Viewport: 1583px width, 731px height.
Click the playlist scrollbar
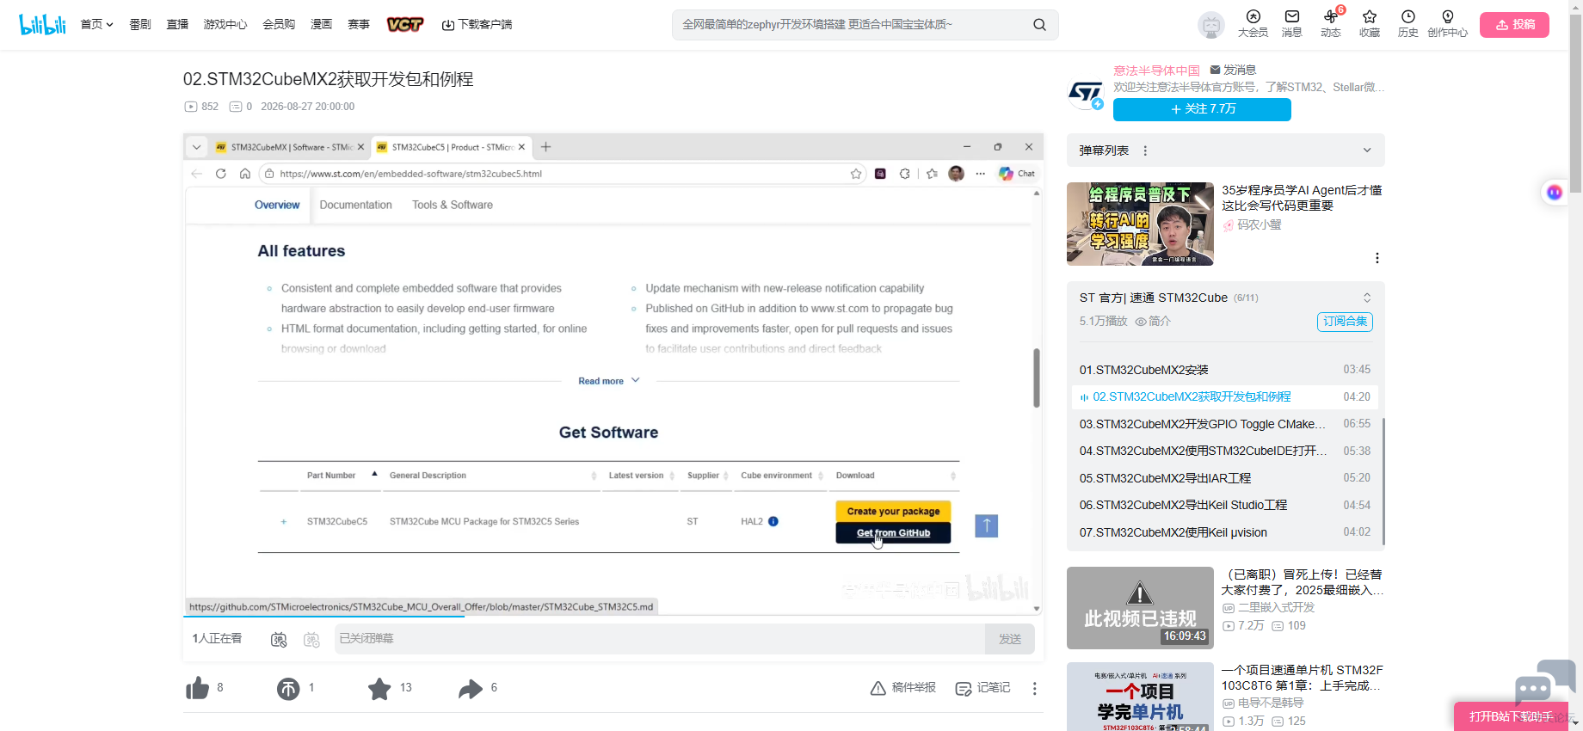tap(1383, 482)
